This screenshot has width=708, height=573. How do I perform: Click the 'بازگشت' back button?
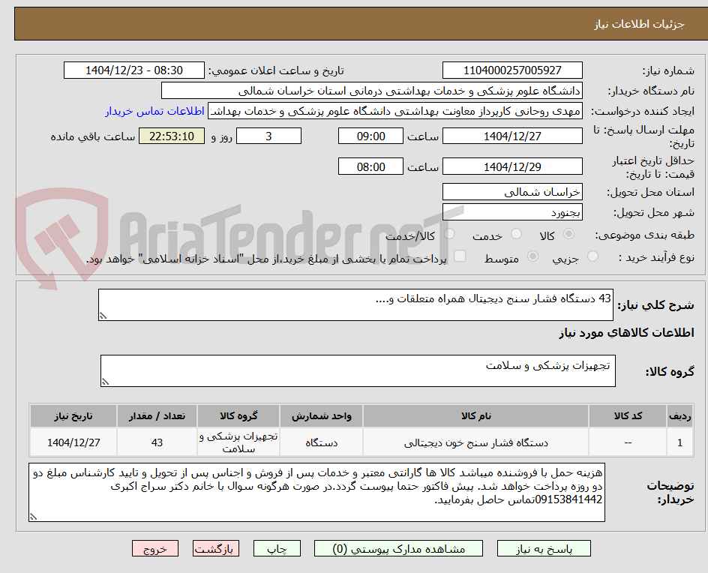click(216, 548)
